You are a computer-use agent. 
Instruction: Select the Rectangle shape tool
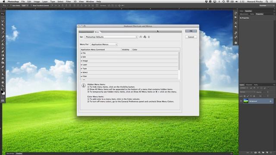pos(3,78)
